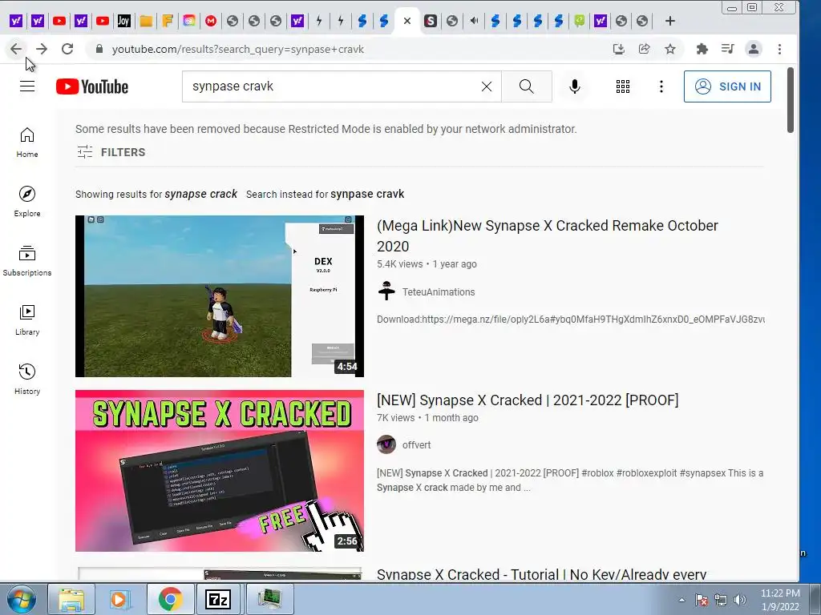Click the Chrome taskbar icon
The height and width of the screenshot is (615, 821).
[x=170, y=599]
